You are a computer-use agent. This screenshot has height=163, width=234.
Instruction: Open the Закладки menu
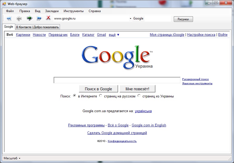[x=52, y=11]
